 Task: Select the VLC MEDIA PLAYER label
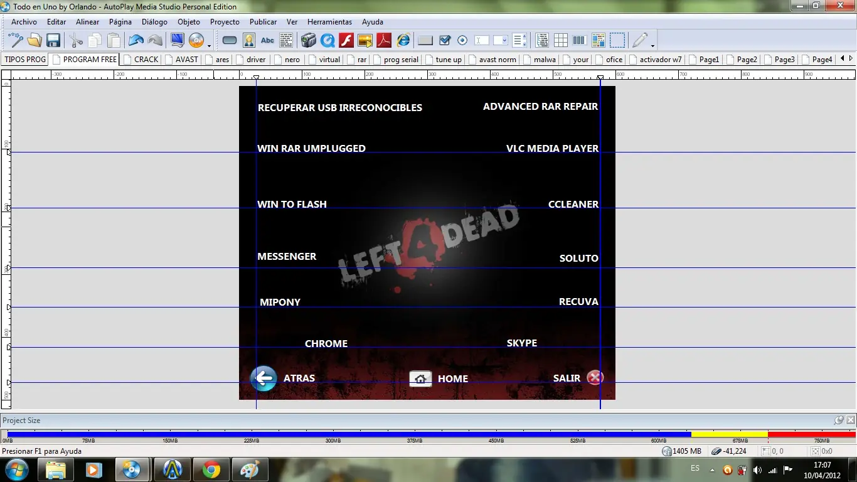[x=553, y=149]
